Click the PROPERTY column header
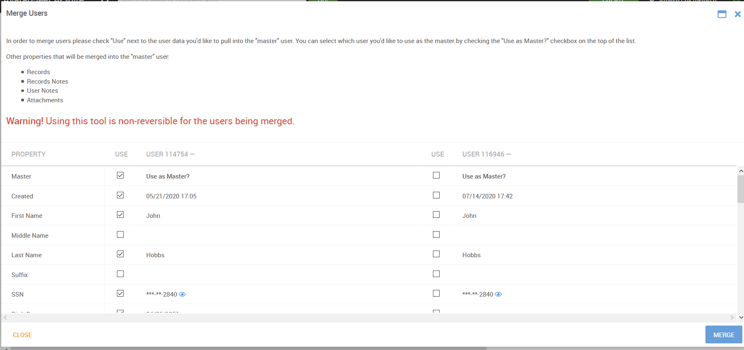Screen dimensions: 744x350 pos(29,154)
